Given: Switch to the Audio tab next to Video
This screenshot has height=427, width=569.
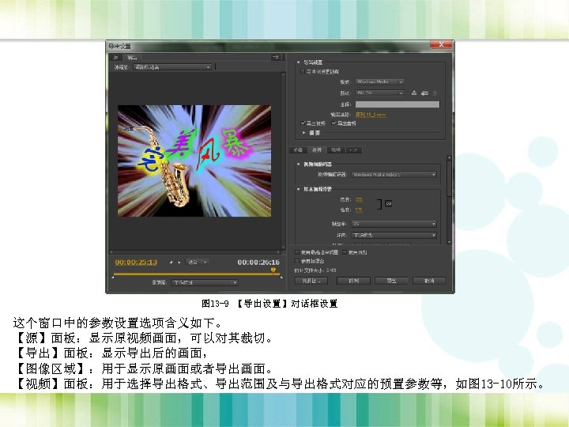Looking at the screenshot, I should [x=336, y=150].
